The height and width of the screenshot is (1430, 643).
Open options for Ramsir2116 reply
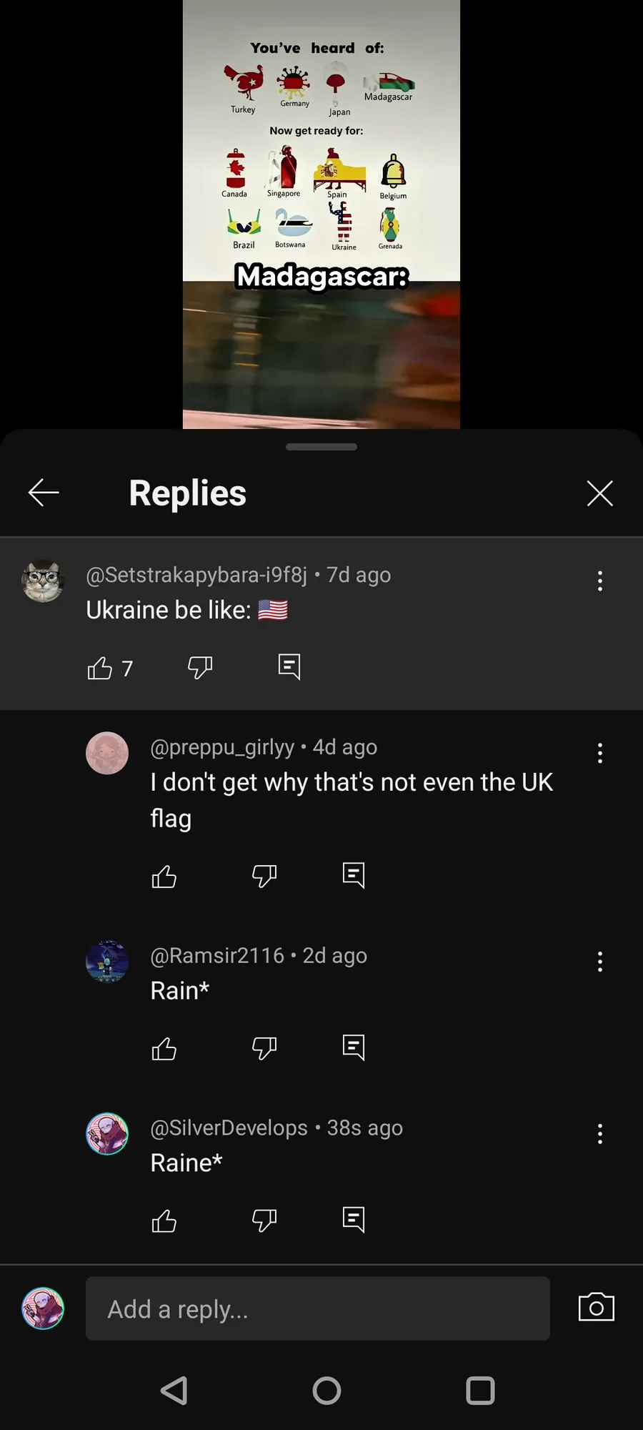click(600, 962)
